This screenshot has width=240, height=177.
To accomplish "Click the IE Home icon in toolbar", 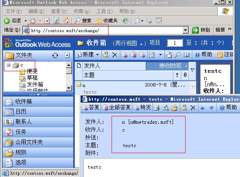I will point(67,20).
